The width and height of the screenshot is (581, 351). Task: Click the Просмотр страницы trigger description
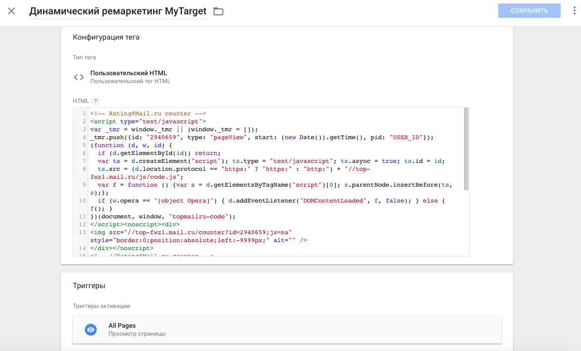pos(137,334)
